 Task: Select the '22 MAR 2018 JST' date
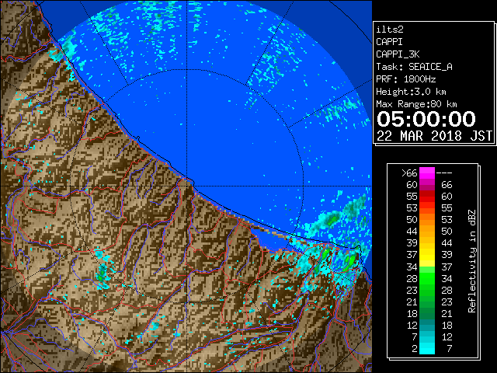[x=435, y=136]
